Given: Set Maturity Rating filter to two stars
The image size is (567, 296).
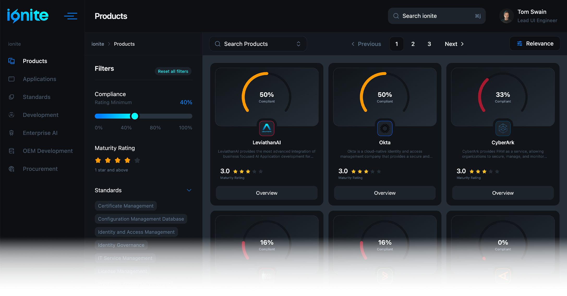Looking at the screenshot, I should click(x=108, y=160).
